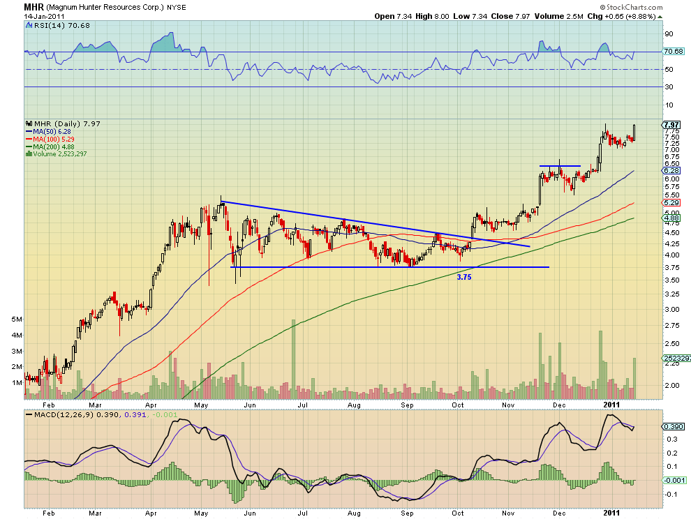This screenshot has width=691, height=519.
Task: Click the blue 3.75 support annotation
Action: click(464, 277)
